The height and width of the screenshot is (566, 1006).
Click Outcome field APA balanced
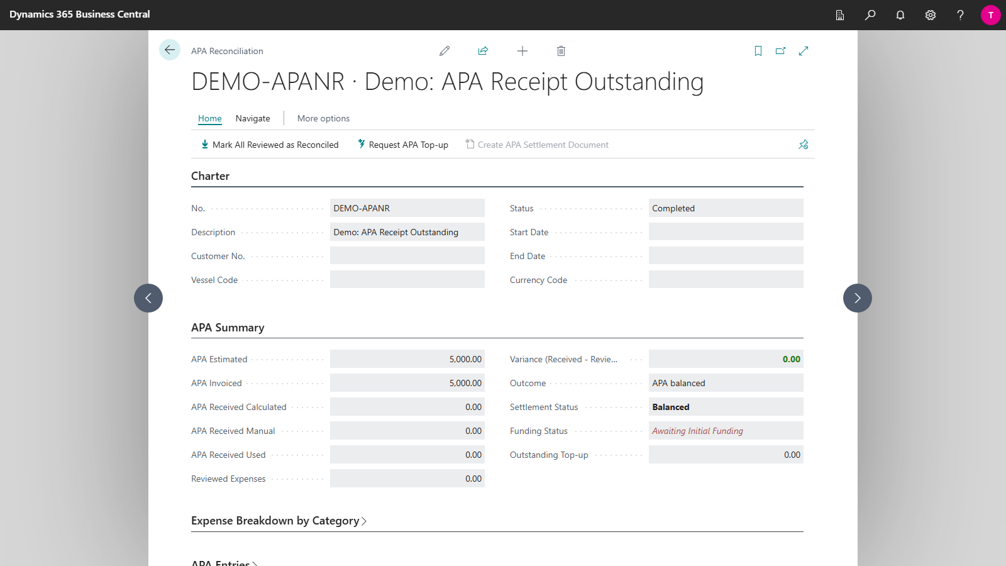click(726, 383)
